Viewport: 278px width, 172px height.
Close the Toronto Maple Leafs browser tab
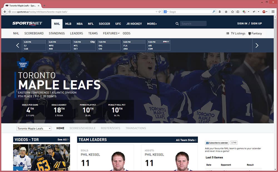pos(38,6)
